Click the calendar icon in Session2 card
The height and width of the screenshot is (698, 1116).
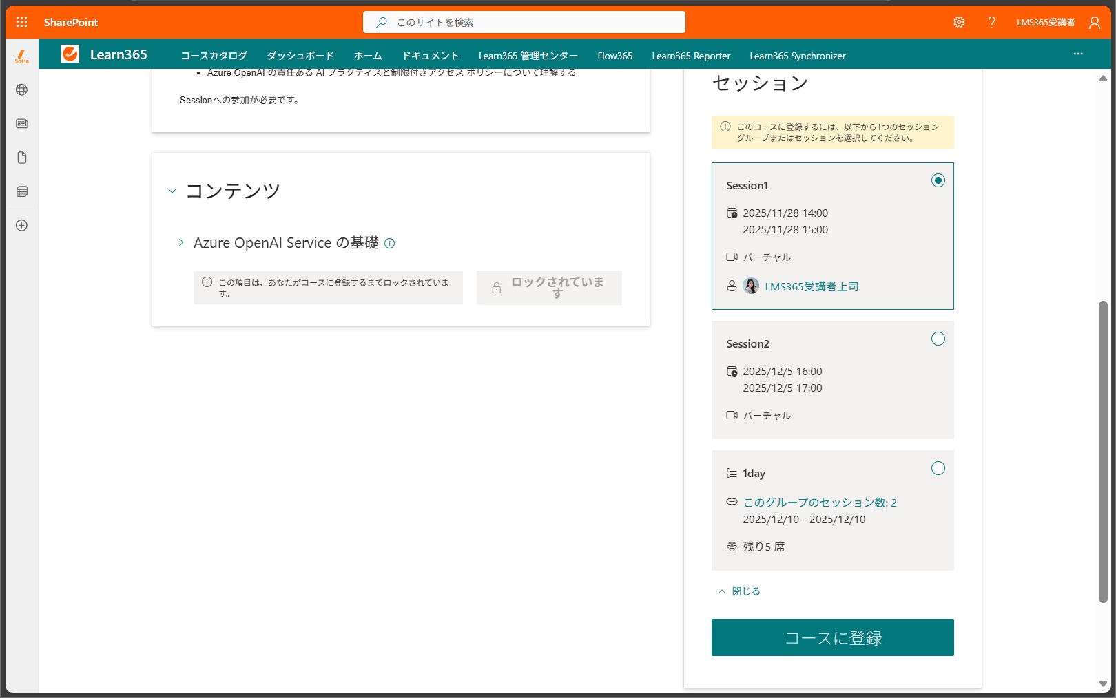click(732, 372)
